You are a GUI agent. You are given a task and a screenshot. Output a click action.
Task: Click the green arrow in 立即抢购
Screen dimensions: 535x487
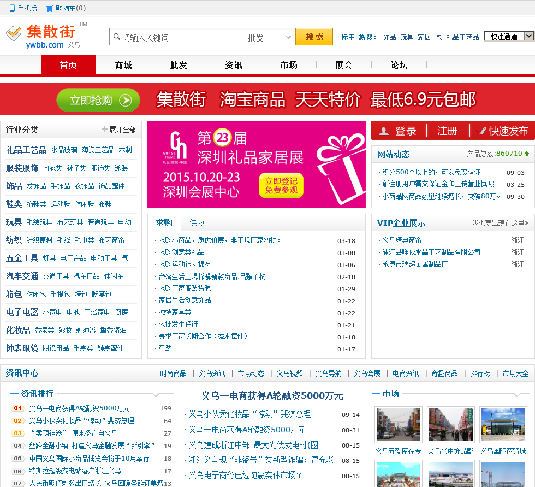tap(126, 101)
